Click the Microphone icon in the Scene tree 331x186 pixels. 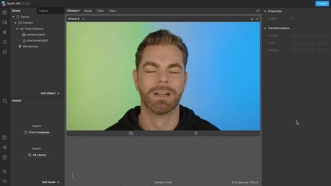20,47
